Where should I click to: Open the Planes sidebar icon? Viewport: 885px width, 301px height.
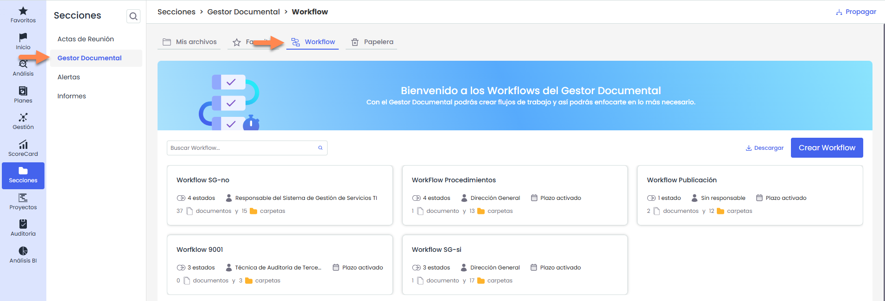(x=23, y=91)
